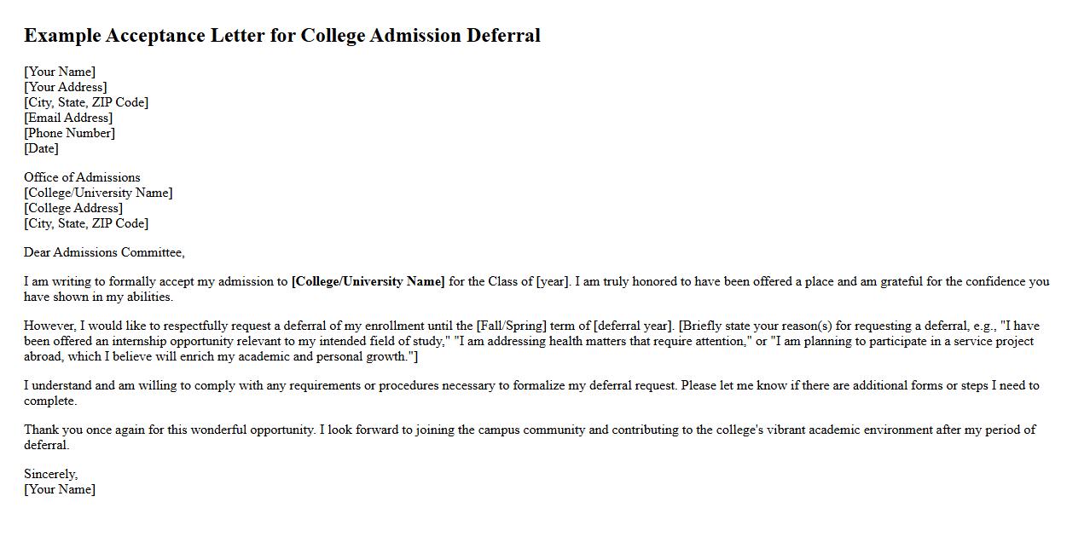Click the Dear Admissions Committee salutation
1090x554 pixels.
104,252
